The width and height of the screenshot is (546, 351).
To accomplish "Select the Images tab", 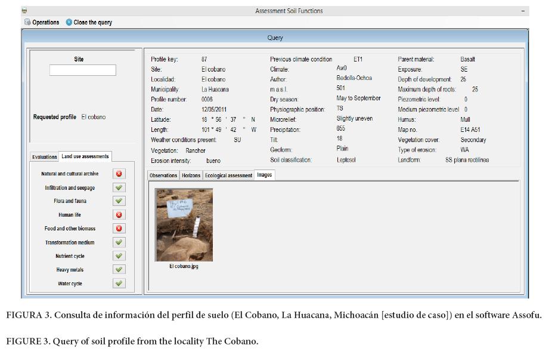I will 264,175.
